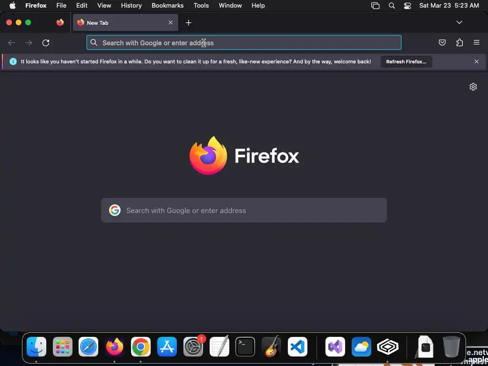Viewport: 488px width, 366px height.
Task: Open Finder from the Dock
Action: click(x=36, y=347)
